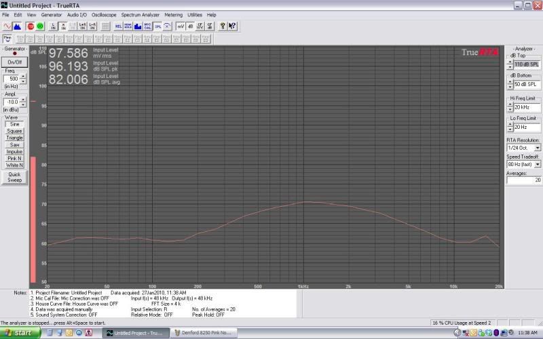Adjust the Ampl value stepper arrows

point(23,102)
